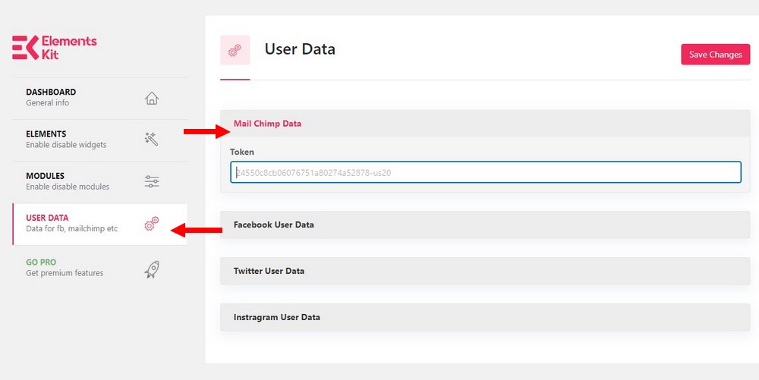Select the USER DATA menu item
The height and width of the screenshot is (380, 759).
(x=99, y=224)
